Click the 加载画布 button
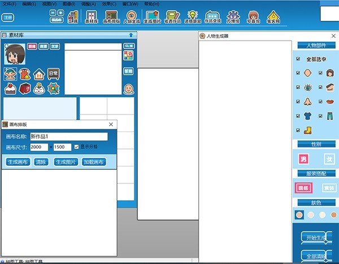 pos(93,162)
